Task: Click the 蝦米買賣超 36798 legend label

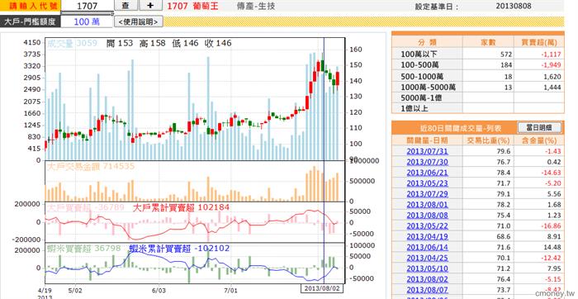Action: point(83,249)
